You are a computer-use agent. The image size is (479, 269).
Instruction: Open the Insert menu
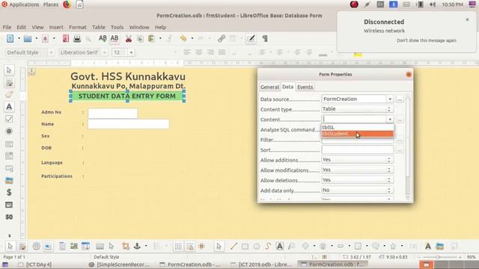tap(56, 27)
